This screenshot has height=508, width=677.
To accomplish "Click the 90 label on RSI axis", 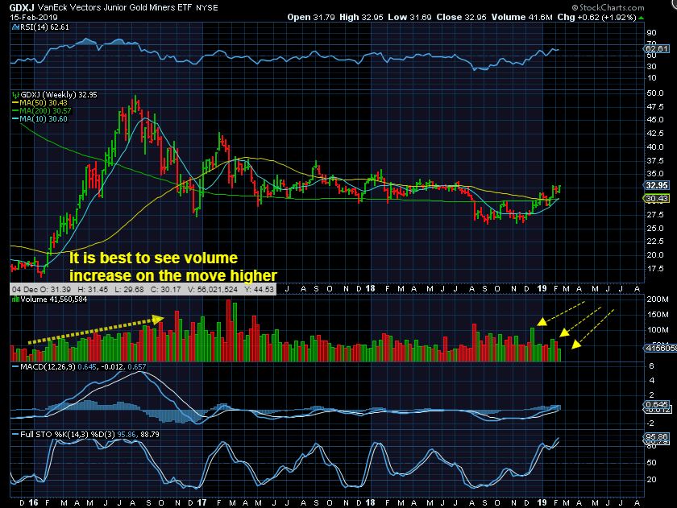I will [651, 33].
